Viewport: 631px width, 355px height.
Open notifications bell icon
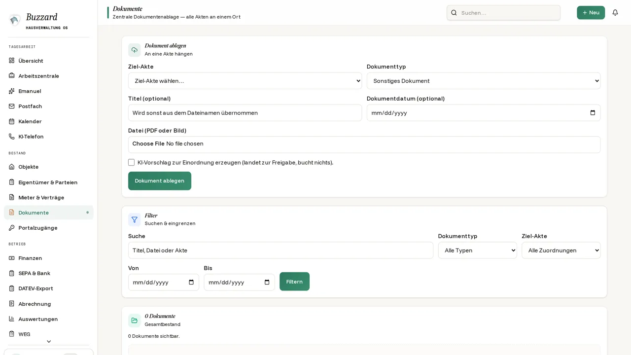coord(615,13)
